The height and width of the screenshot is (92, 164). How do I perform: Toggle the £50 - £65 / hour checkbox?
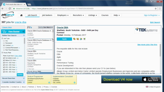[x=4, y=72]
